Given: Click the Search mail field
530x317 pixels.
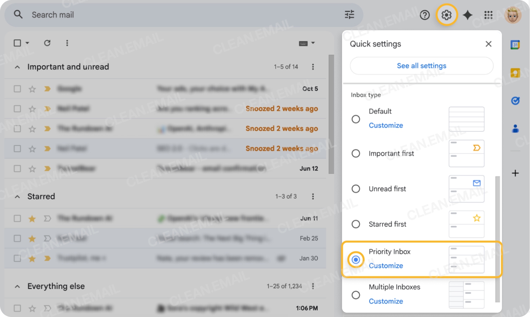Looking at the screenshot, I should pyautogui.click(x=184, y=15).
